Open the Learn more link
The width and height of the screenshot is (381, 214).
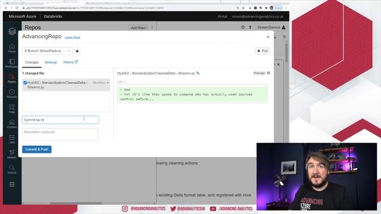pyautogui.click(x=73, y=37)
